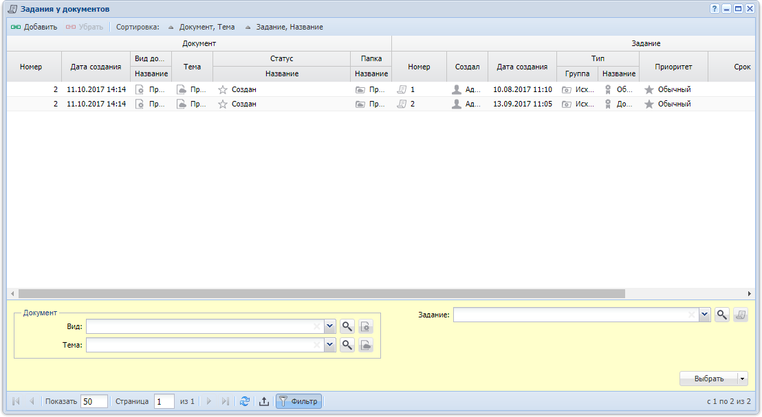Screen dimensions: 762x417
Task: Open the Задание dropdown arrow
Action: click(705, 315)
